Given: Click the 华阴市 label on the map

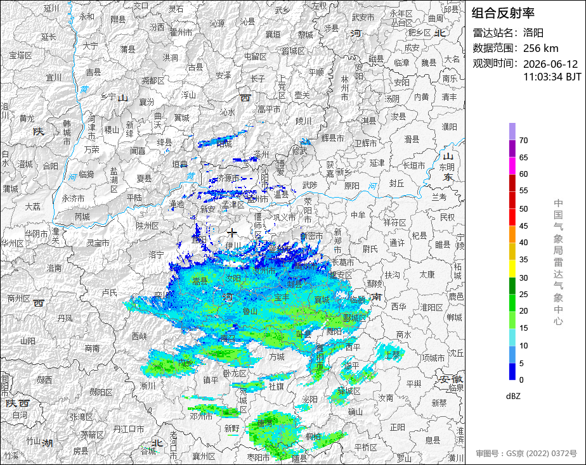Looking at the screenshot, I should click(x=36, y=234).
